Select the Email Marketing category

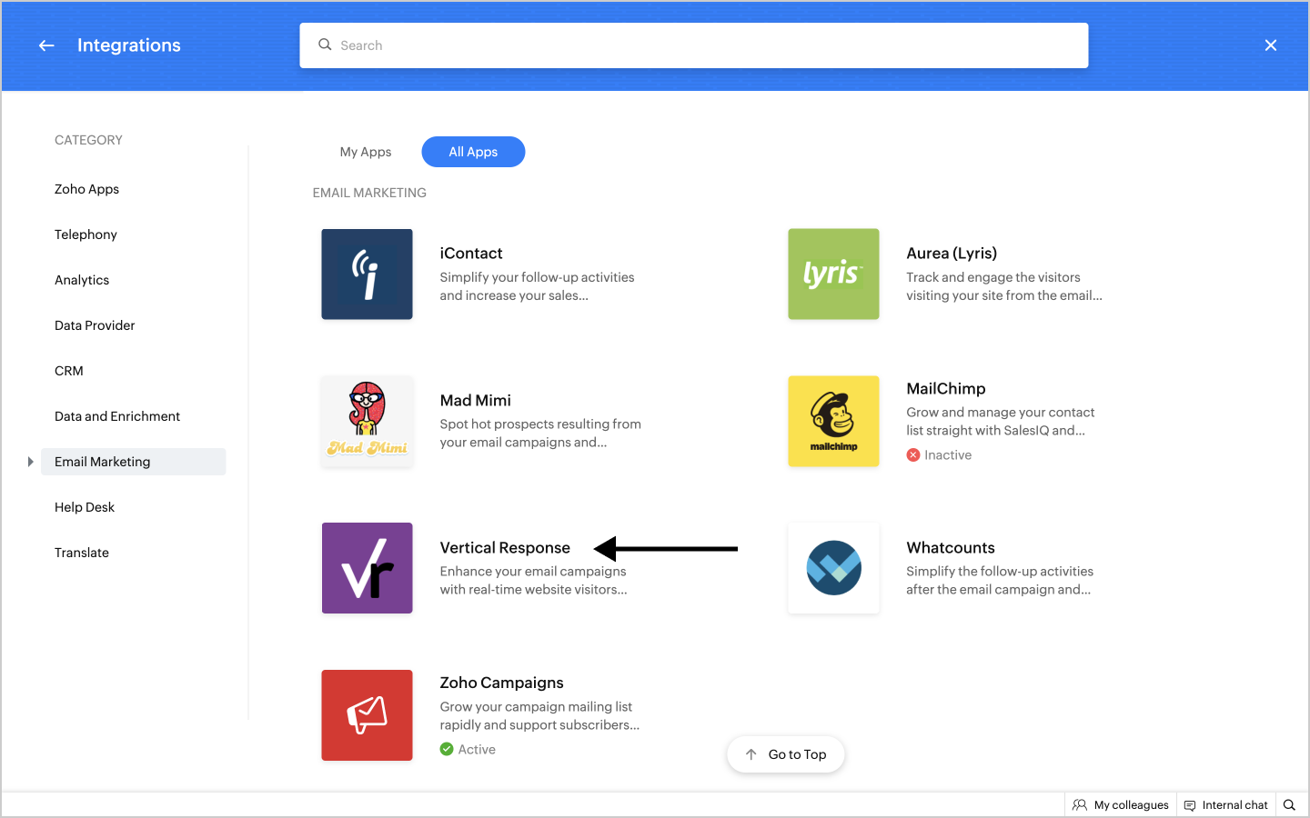pos(134,462)
